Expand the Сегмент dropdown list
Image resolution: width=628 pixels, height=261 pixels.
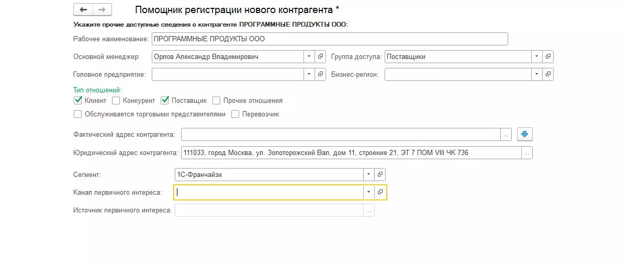pyautogui.click(x=369, y=174)
